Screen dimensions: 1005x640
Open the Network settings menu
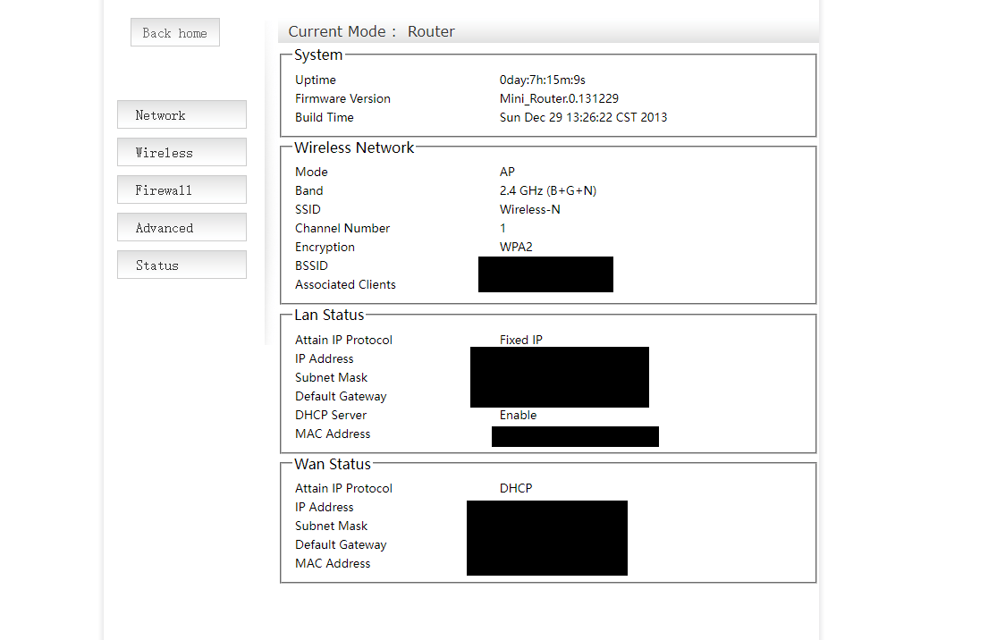click(x=182, y=114)
